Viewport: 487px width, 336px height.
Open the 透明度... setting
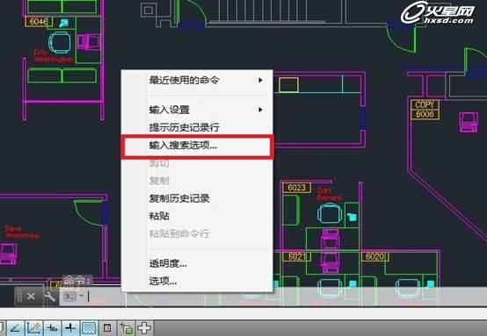[x=197, y=264]
